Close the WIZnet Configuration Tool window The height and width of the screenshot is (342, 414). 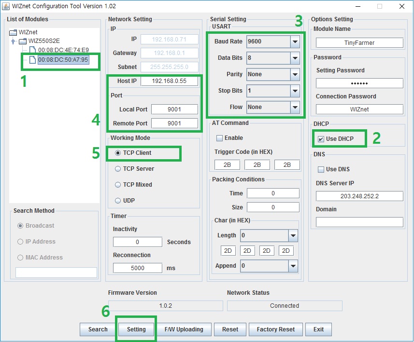click(x=402, y=6)
